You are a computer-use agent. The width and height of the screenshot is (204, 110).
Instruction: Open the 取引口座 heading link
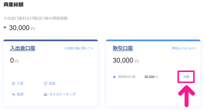123,48
